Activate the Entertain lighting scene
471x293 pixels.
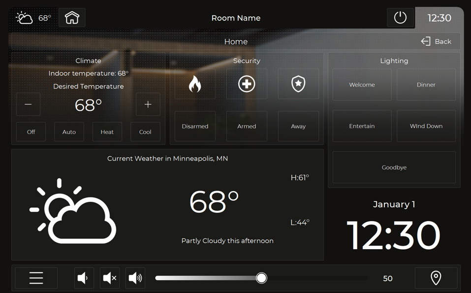[x=362, y=126]
